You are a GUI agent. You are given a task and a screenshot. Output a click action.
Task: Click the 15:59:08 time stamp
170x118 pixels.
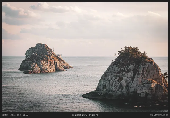[164, 115]
